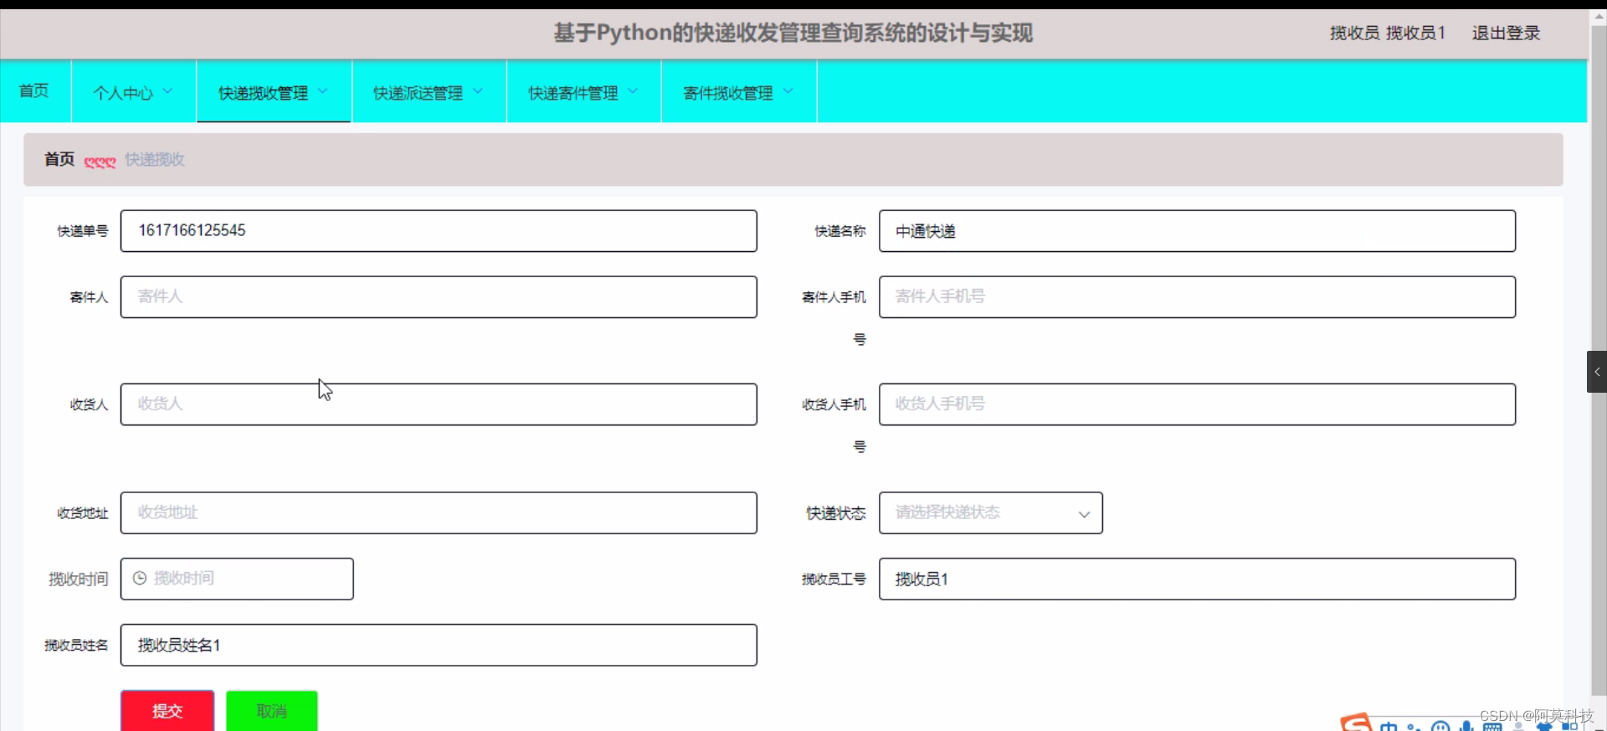Submit the form with 提交 button

pos(167,711)
